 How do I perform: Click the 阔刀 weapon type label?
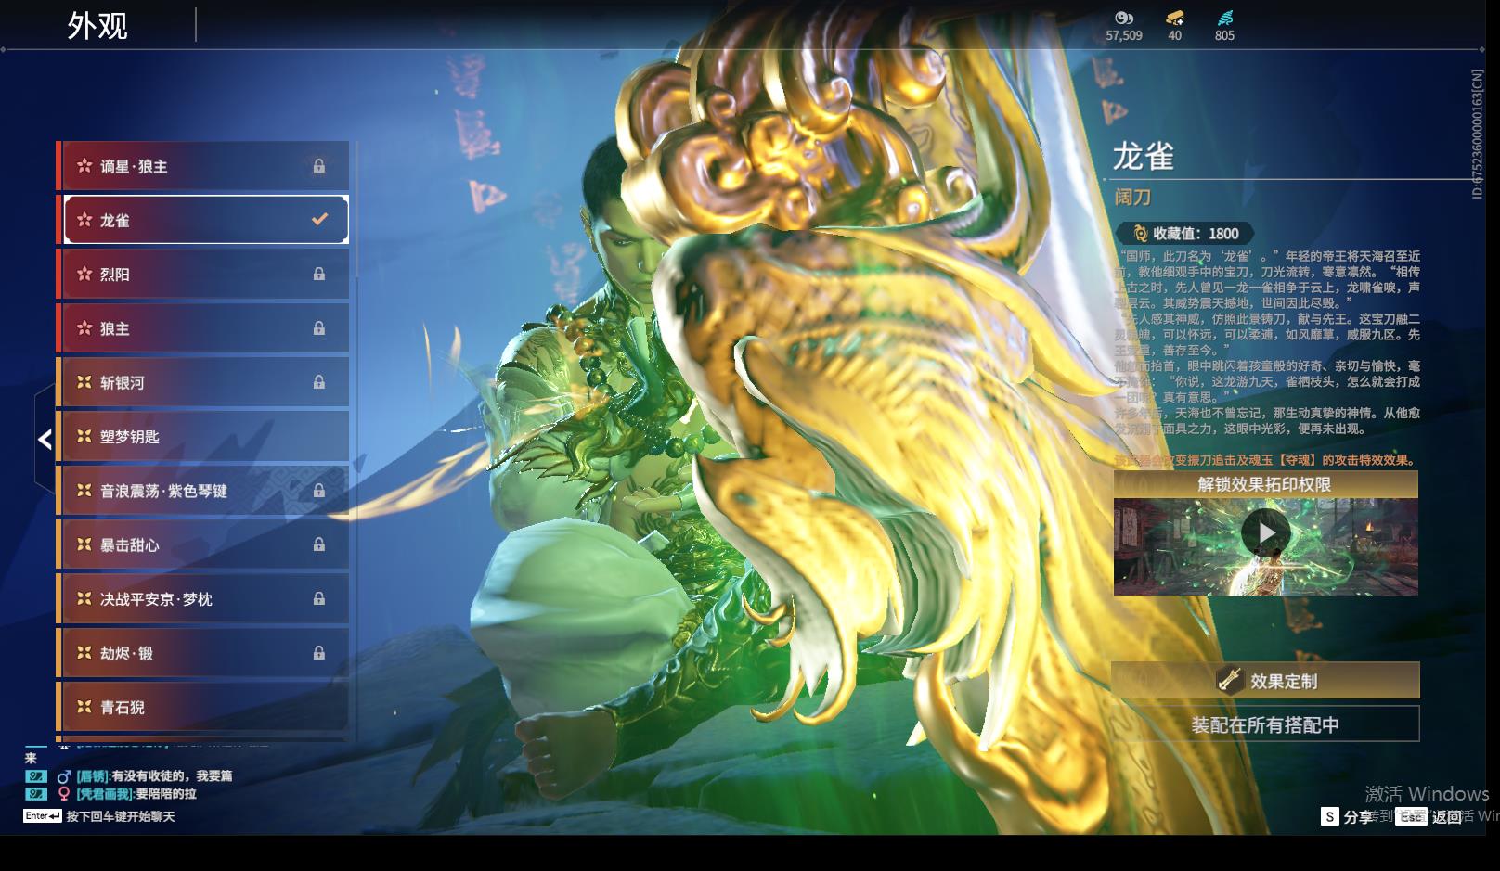click(1132, 198)
